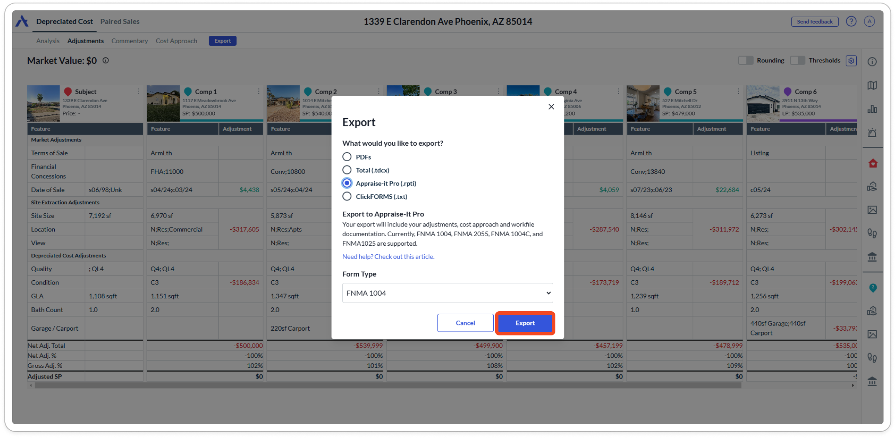Open the Comp 1 card options menu
Viewport: 896px width, 438px height.
pos(259,91)
